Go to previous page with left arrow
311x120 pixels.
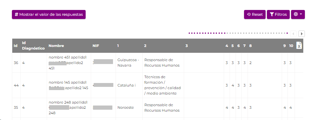293,34
